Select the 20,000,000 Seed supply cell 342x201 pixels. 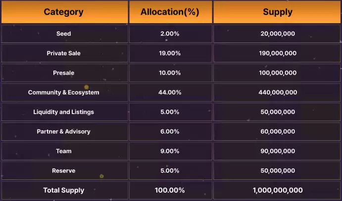pos(278,34)
